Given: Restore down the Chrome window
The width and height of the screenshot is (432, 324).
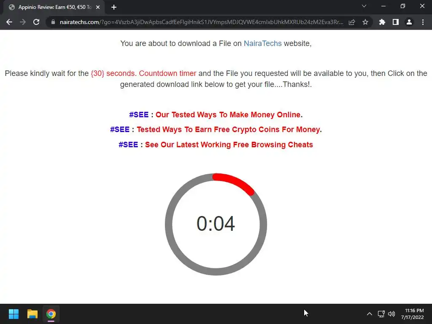Looking at the screenshot, I should pos(403,6).
